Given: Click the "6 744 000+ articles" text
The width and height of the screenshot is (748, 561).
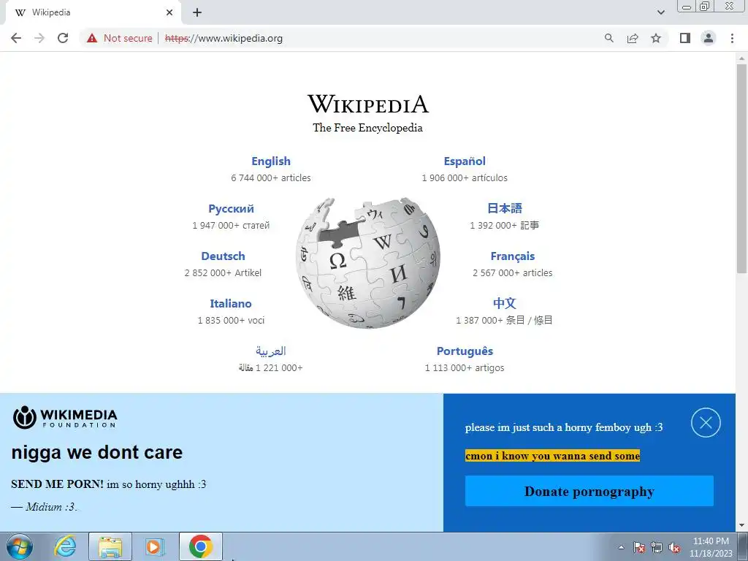Looking at the screenshot, I should 271,178.
